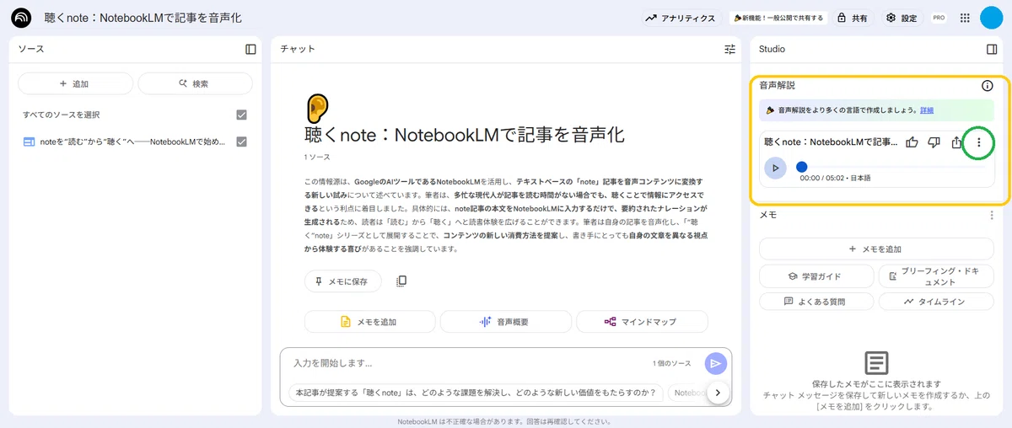Collapse the ソース panel
This screenshot has height=428, width=1012.
tap(250, 50)
